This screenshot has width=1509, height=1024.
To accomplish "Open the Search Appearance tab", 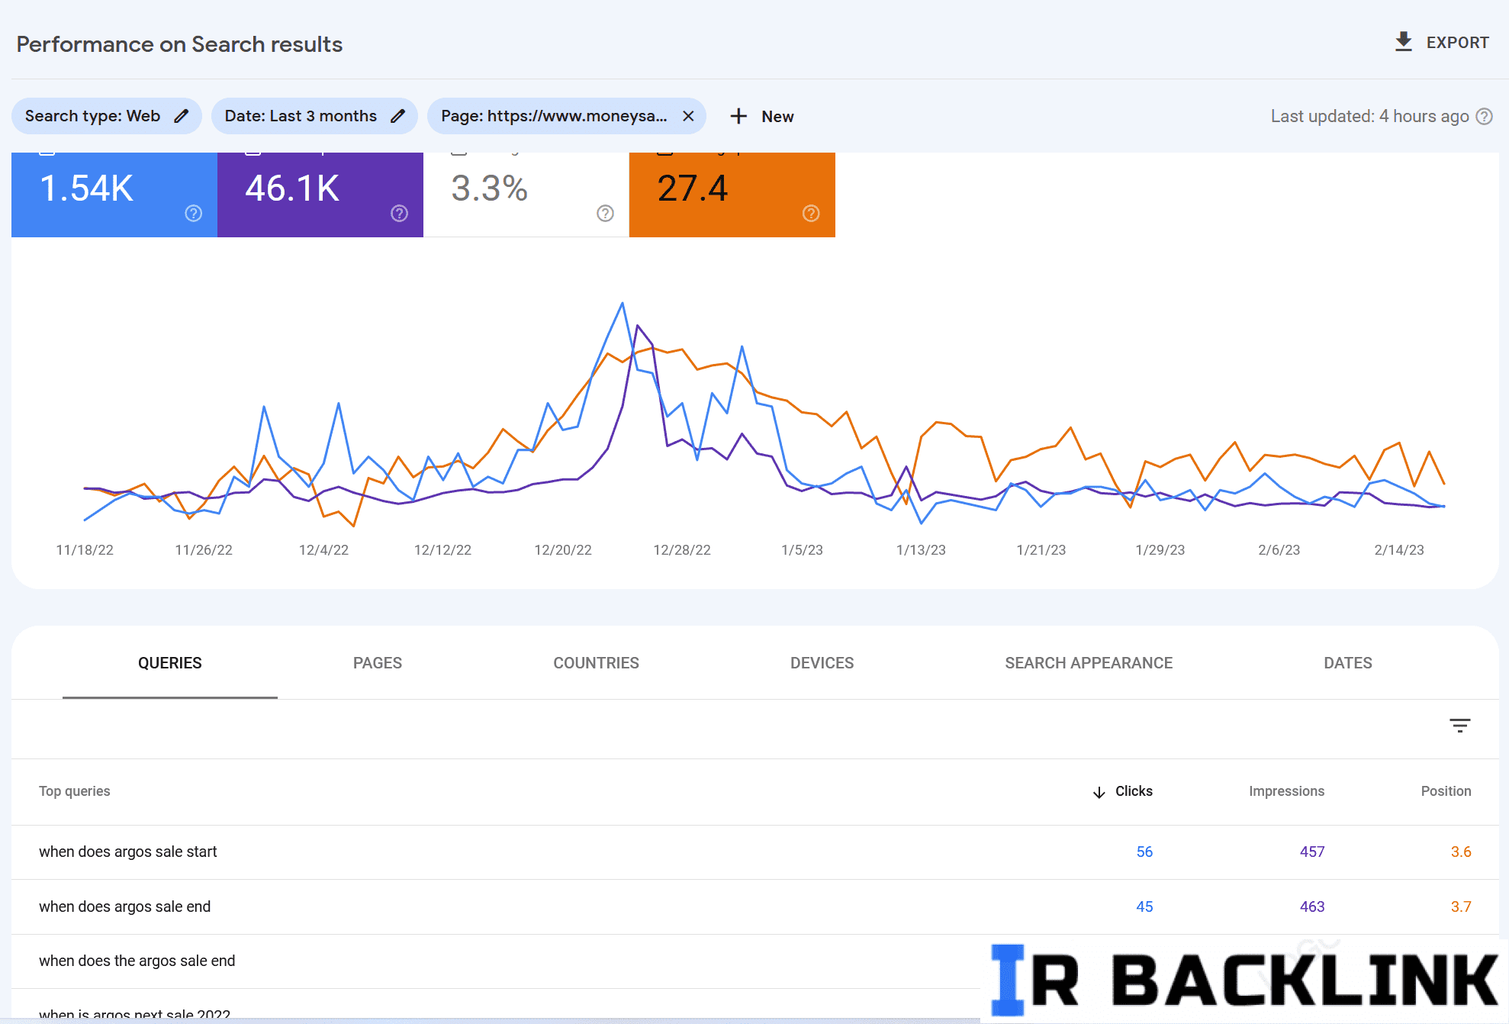I will coord(1088,663).
